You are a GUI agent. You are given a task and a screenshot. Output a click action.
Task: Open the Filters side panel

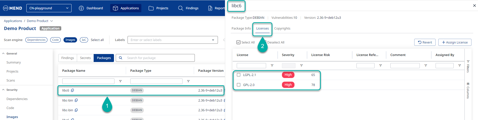(468, 66)
